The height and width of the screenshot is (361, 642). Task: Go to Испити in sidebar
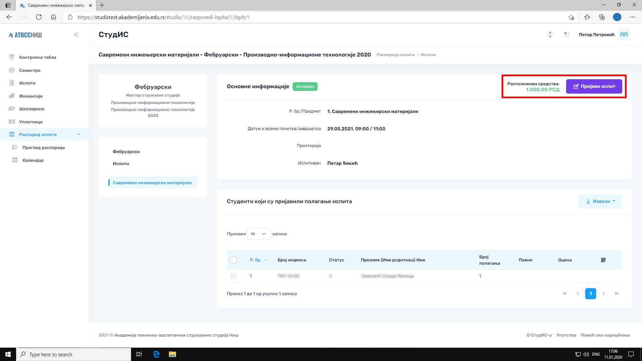pos(27,83)
